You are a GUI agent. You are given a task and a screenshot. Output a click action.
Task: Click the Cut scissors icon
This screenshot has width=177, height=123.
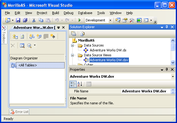pyautogui.click(x=34, y=20)
